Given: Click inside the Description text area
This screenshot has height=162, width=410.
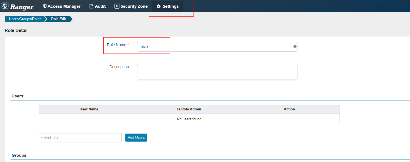Looking at the screenshot, I should click(x=217, y=72).
